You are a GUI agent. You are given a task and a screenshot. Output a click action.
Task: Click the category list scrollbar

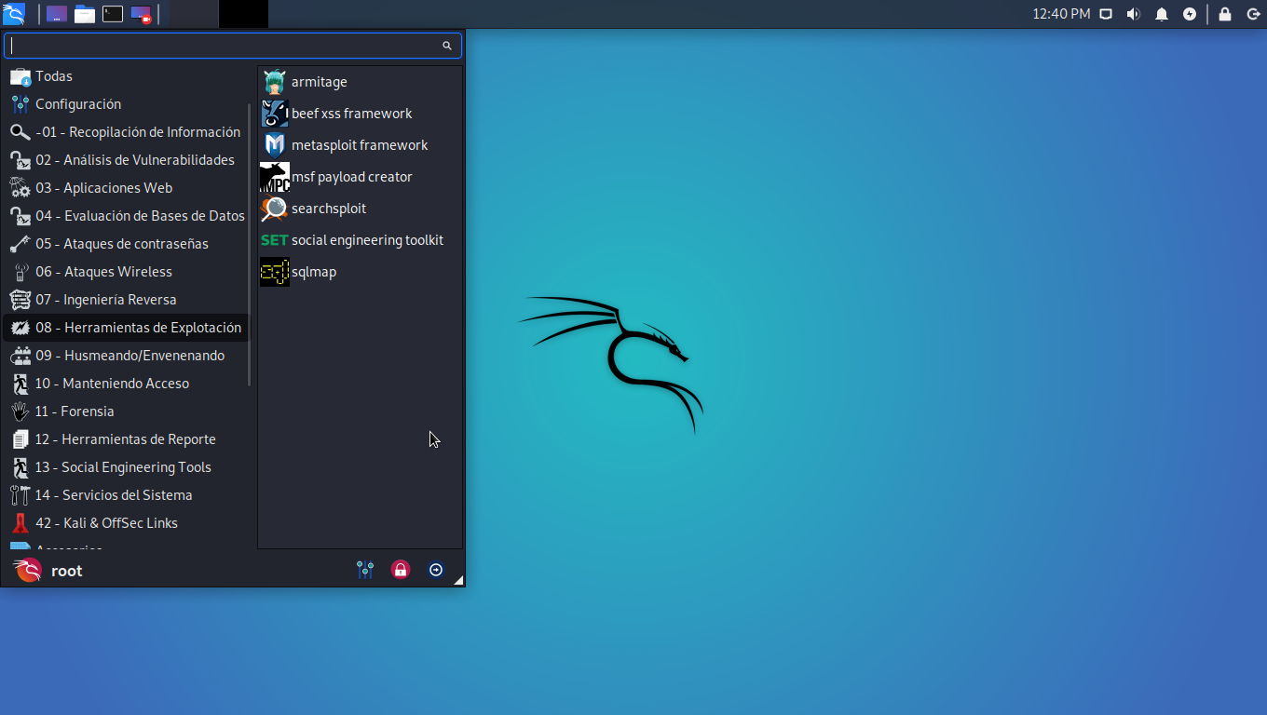tap(250, 244)
